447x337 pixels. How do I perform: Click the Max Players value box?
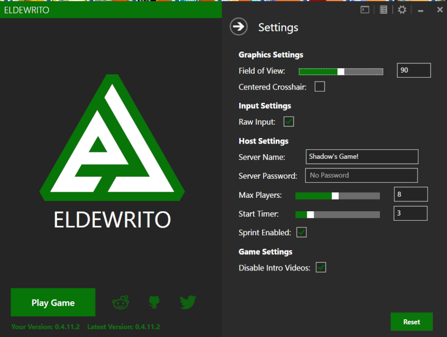pos(411,194)
